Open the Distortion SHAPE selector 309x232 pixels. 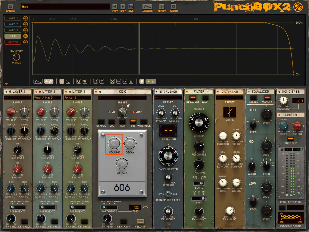229,112
